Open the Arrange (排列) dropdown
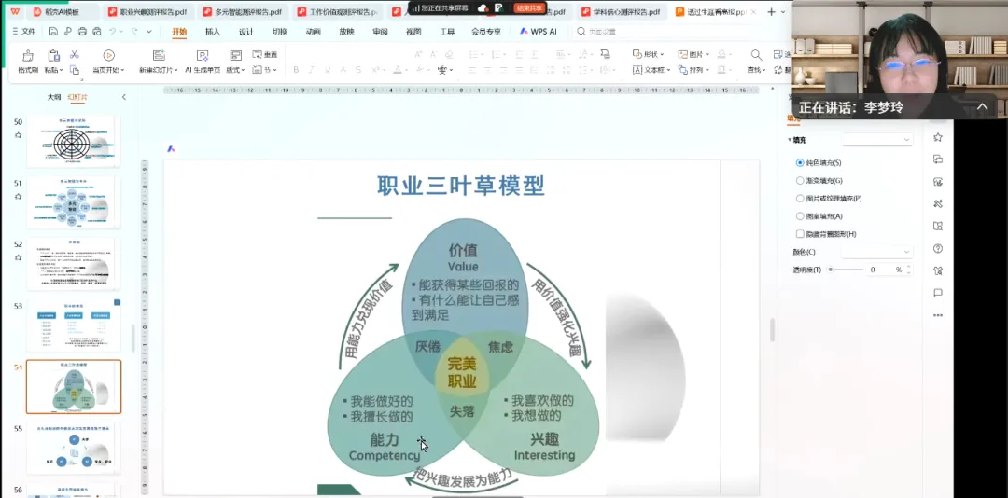 pyautogui.click(x=693, y=70)
